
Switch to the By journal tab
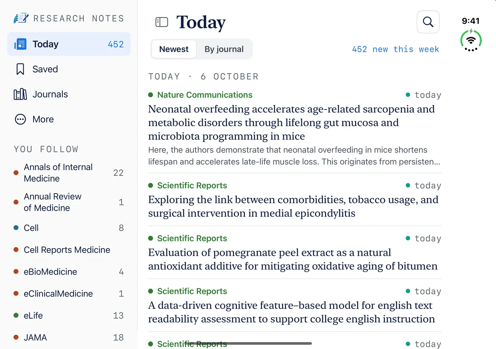[x=224, y=49]
